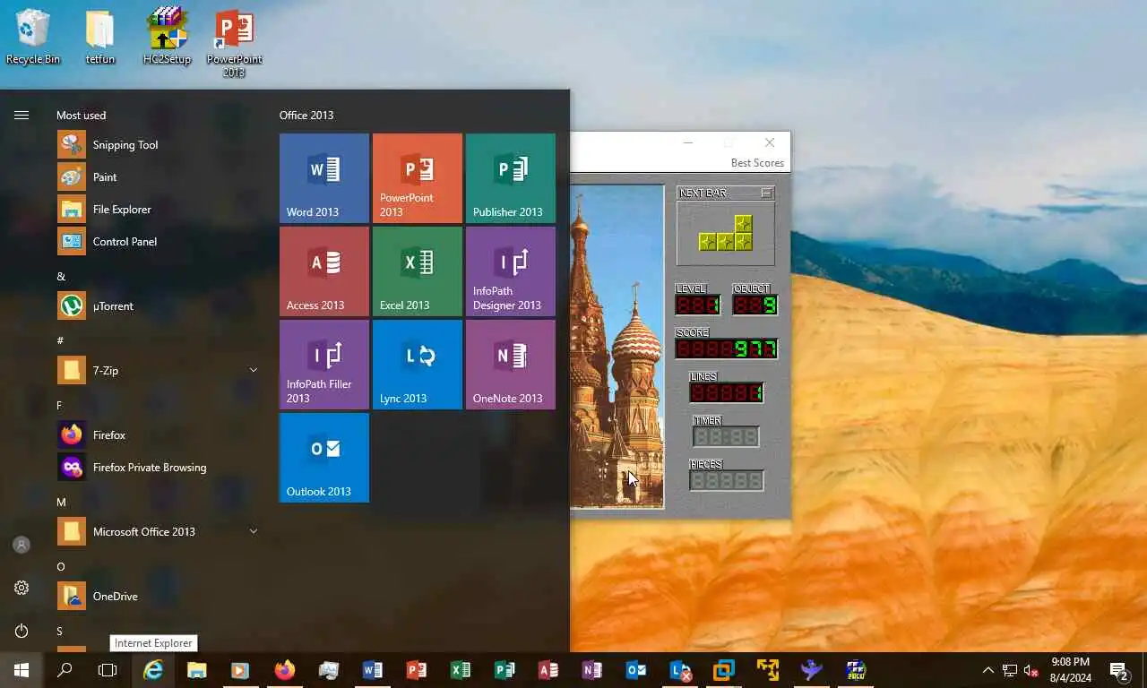Open Task View
The height and width of the screenshot is (688, 1147).
[x=108, y=670]
